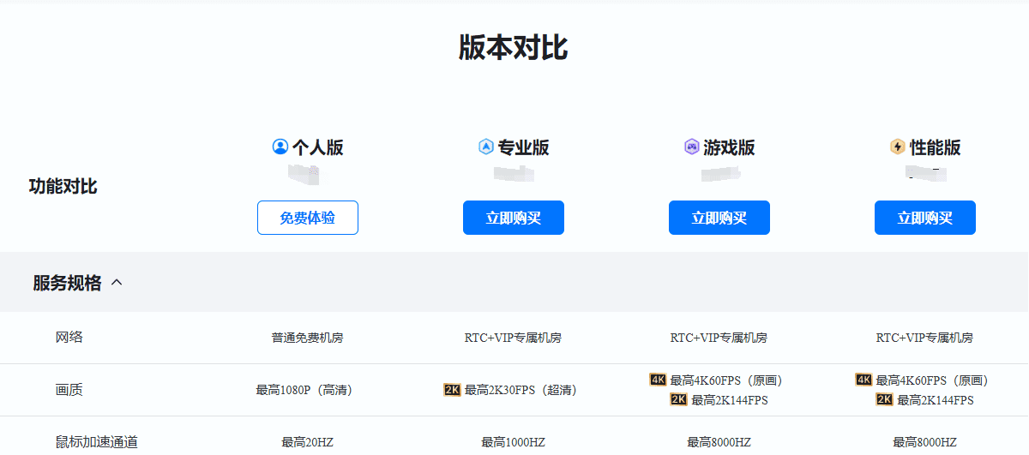Select the 功能对比 label
This screenshot has height=455, width=1029.
point(63,187)
